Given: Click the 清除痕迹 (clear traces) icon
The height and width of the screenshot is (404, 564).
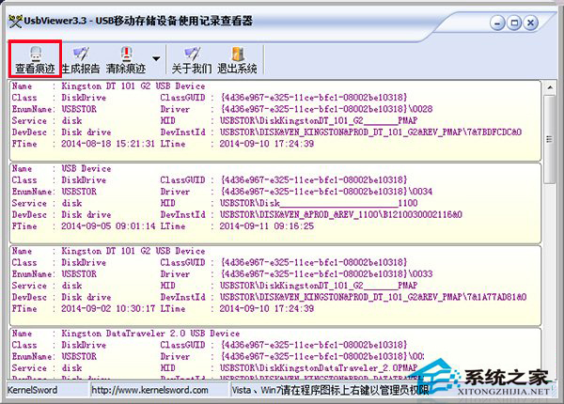Looking at the screenshot, I should [x=126, y=60].
